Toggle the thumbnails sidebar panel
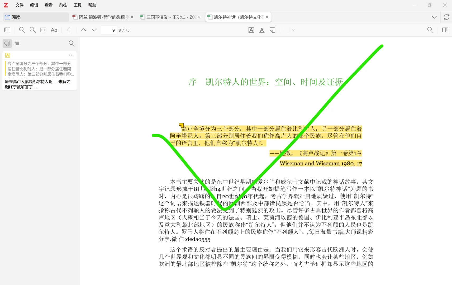Viewport: 452px width, 285px height. tap(7, 30)
